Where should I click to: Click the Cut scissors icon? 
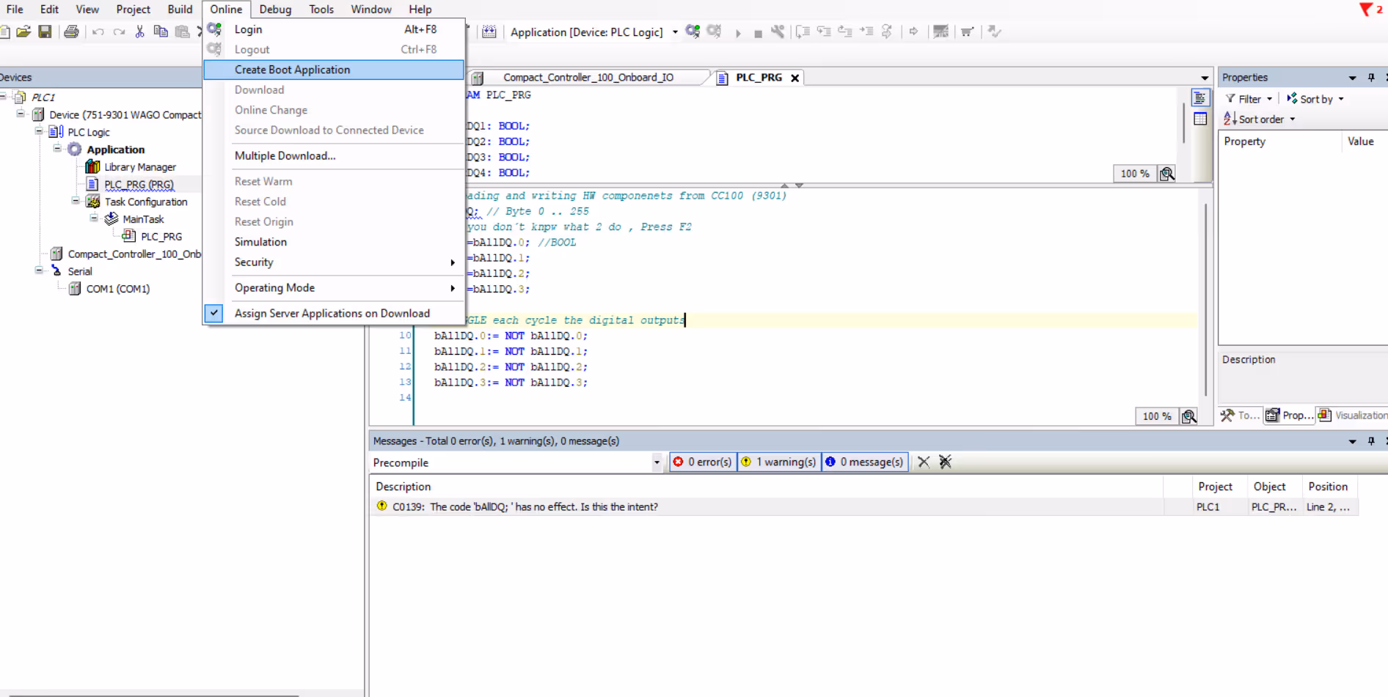click(x=139, y=32)
